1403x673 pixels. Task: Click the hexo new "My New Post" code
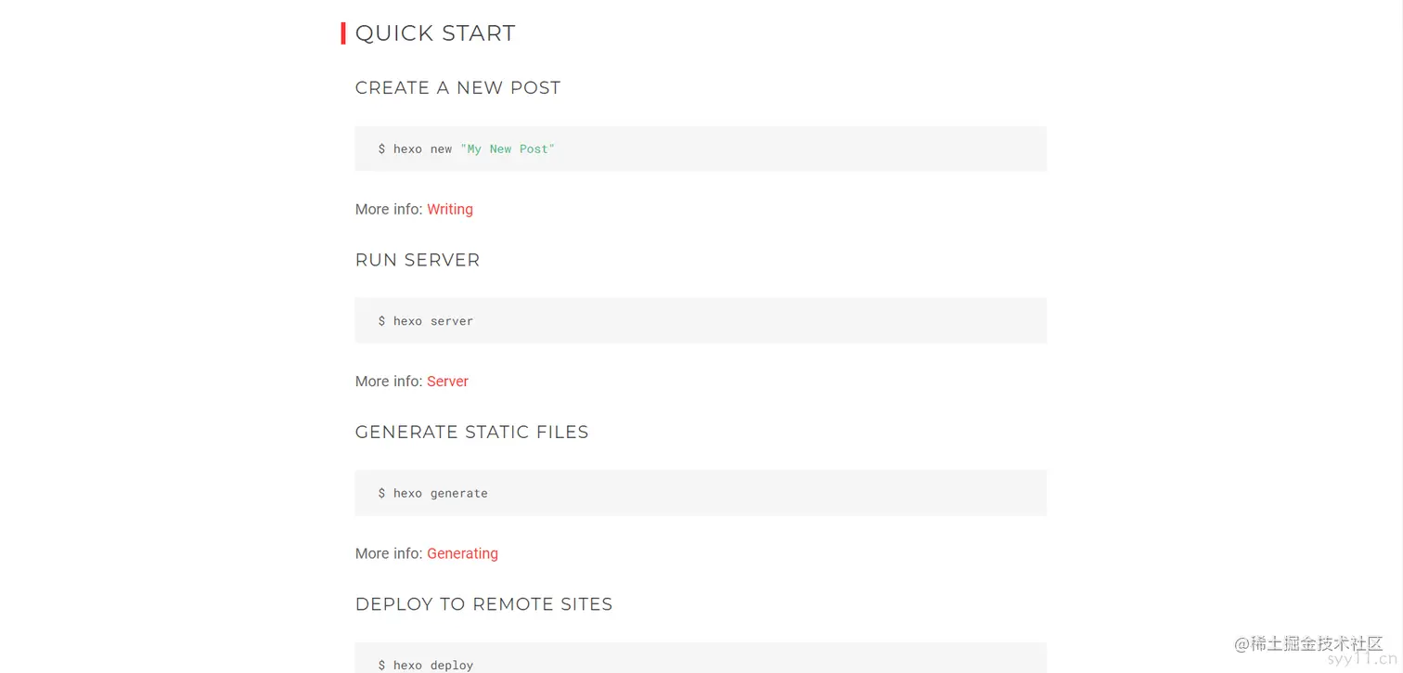click(466, 149)
